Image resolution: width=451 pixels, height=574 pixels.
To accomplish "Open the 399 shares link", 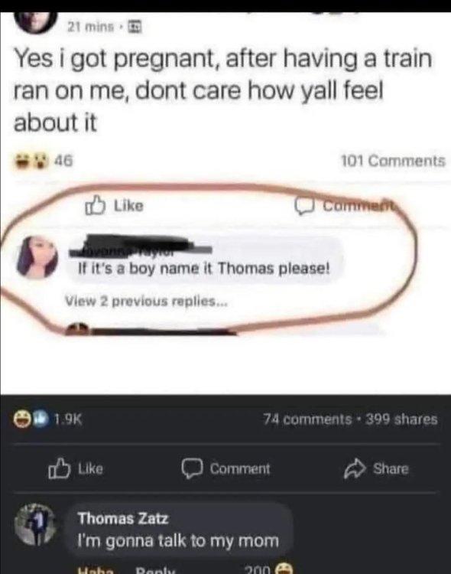I will [401, 419].
